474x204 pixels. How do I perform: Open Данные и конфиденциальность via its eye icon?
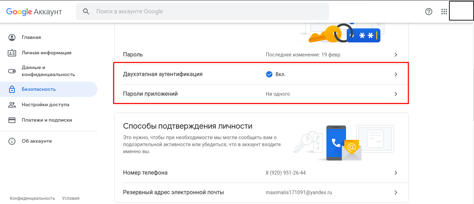(12, 70)
